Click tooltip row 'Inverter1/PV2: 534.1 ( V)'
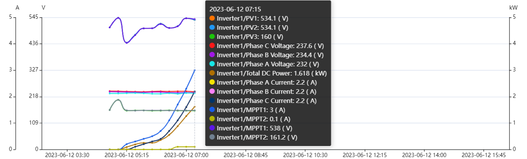This screenshot has width=527, height=159. pyautogui.click(x=249, y=27)
